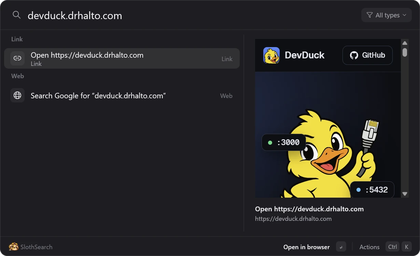The image size is (420, 256).
Task: Click the search magnifier icon
Action: (x=16, y=15)
